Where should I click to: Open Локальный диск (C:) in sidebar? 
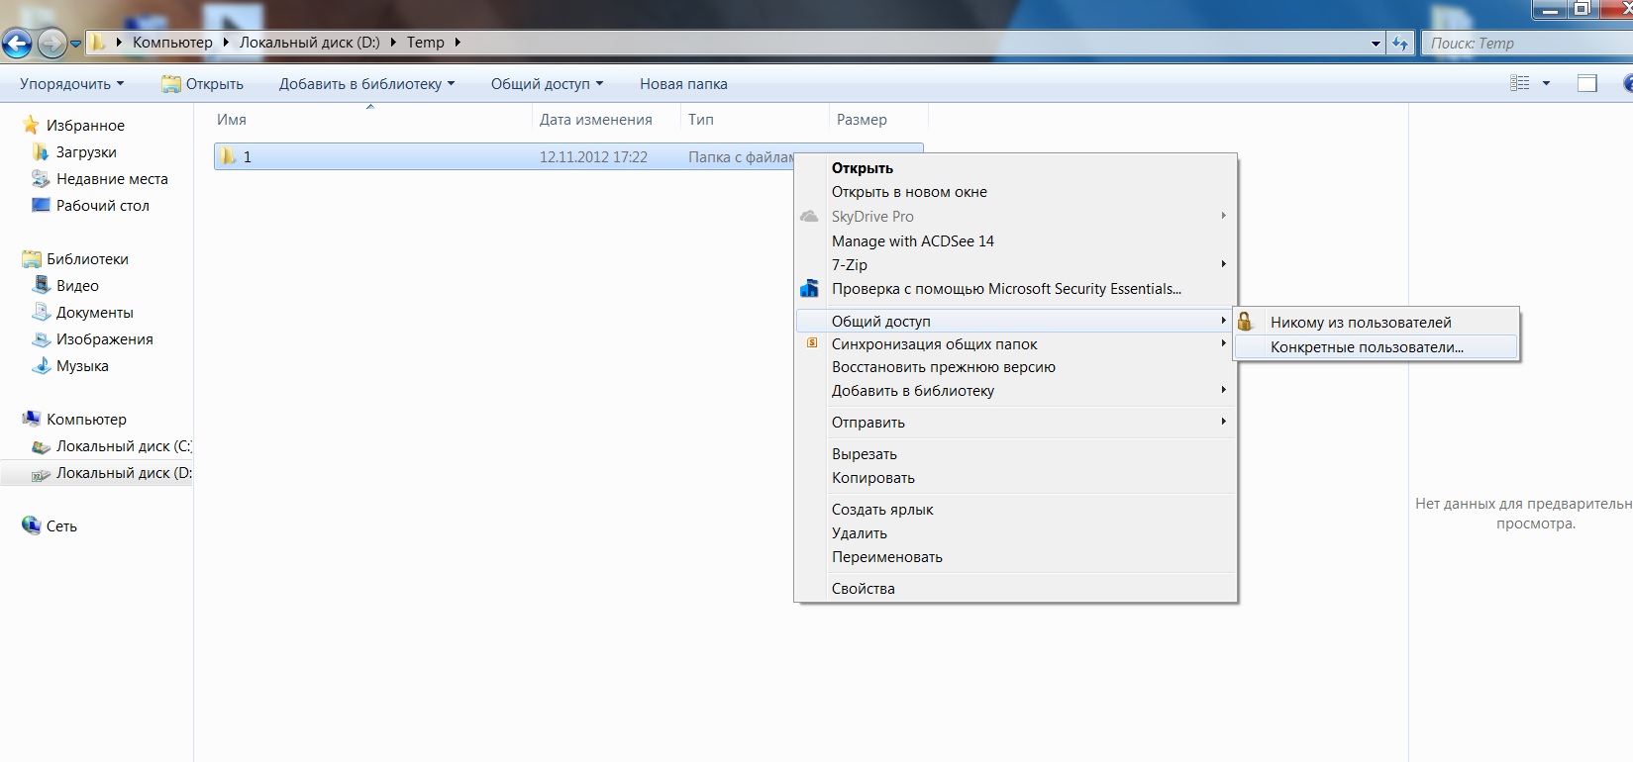point(124,446)
